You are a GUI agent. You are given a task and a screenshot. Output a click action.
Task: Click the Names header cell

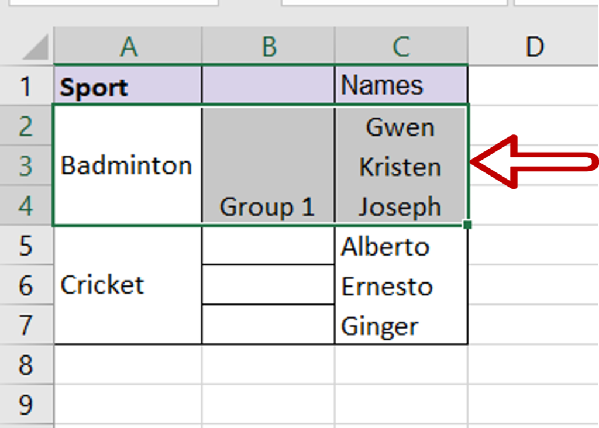(x=401, y=85)
